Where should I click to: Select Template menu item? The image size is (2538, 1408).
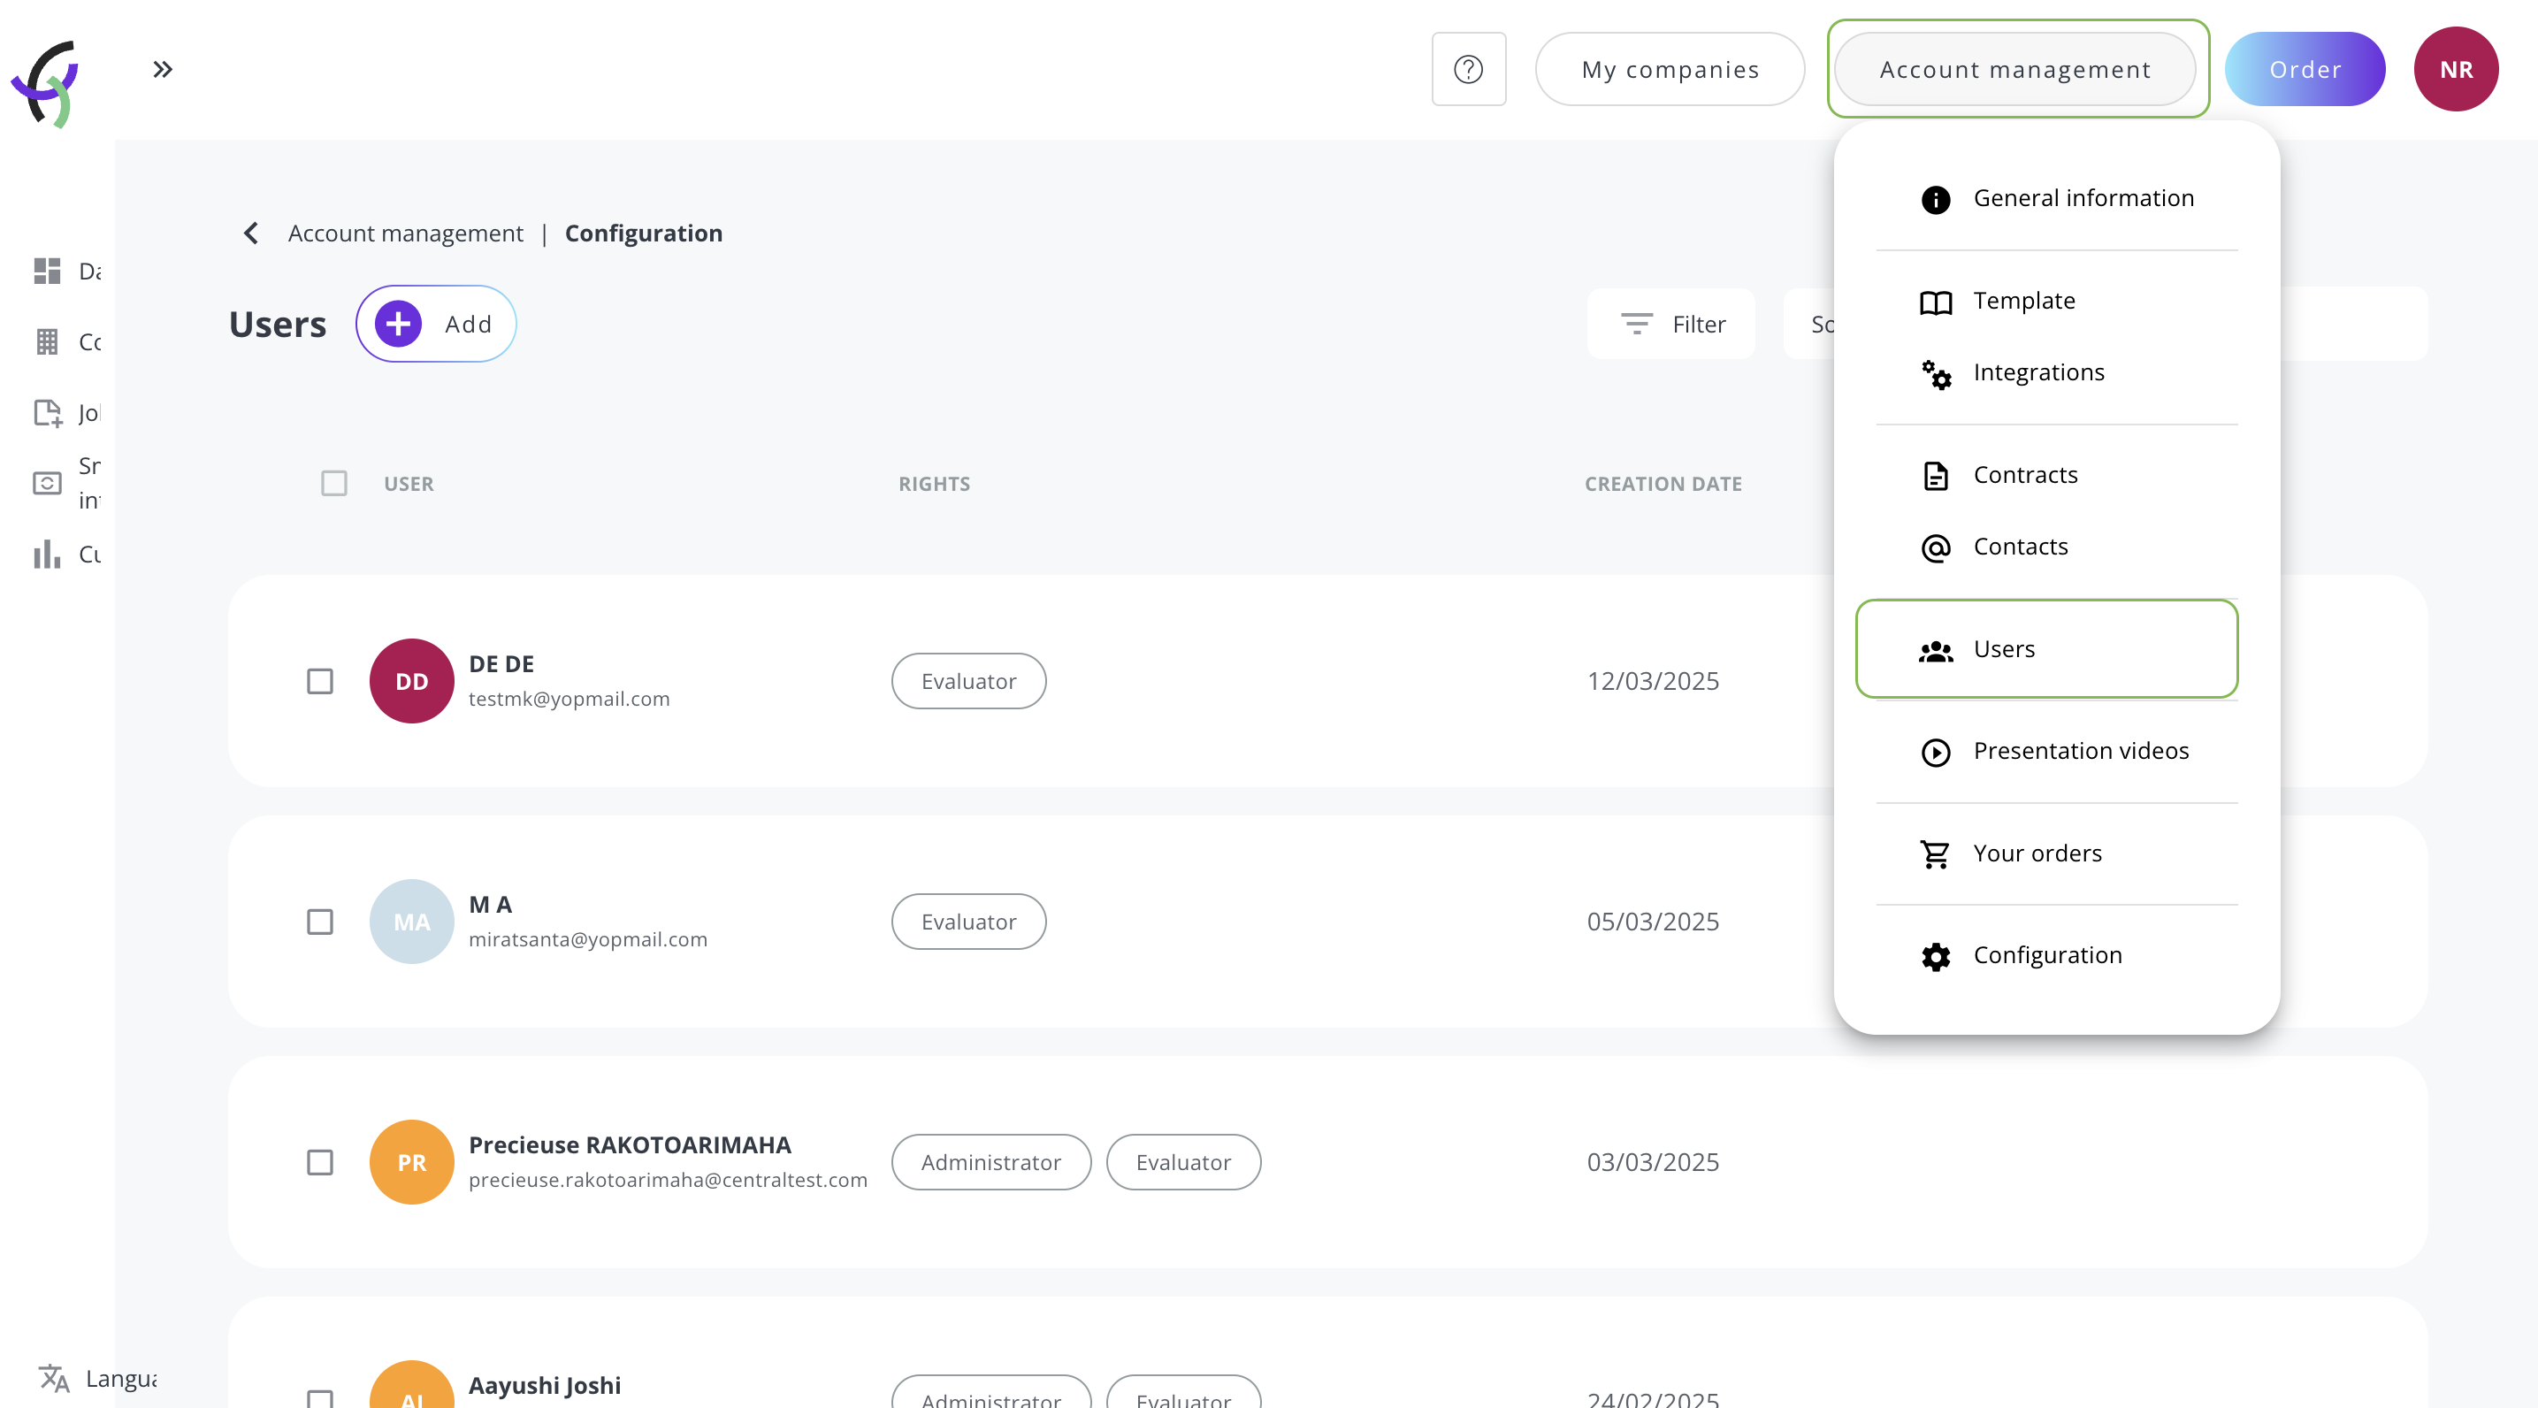[x=2056, y=301]
